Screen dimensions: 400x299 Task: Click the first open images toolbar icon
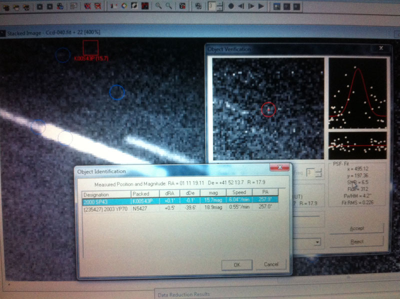6,6
